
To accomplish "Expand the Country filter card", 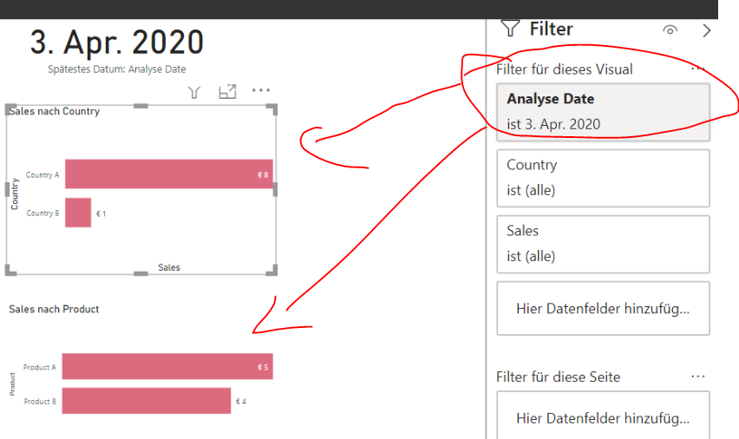I will click(603, 178).
